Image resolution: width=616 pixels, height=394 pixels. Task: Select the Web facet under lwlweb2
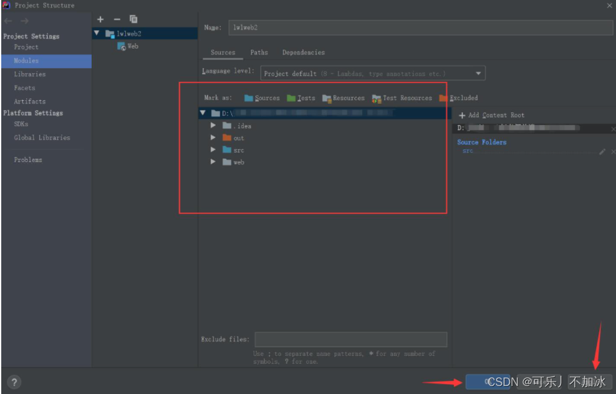128,46
